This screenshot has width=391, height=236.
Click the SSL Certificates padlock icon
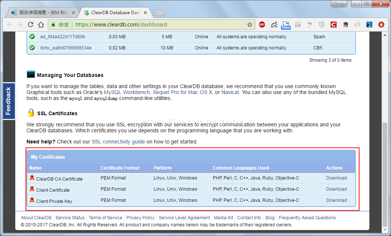(x=31, y=113)
